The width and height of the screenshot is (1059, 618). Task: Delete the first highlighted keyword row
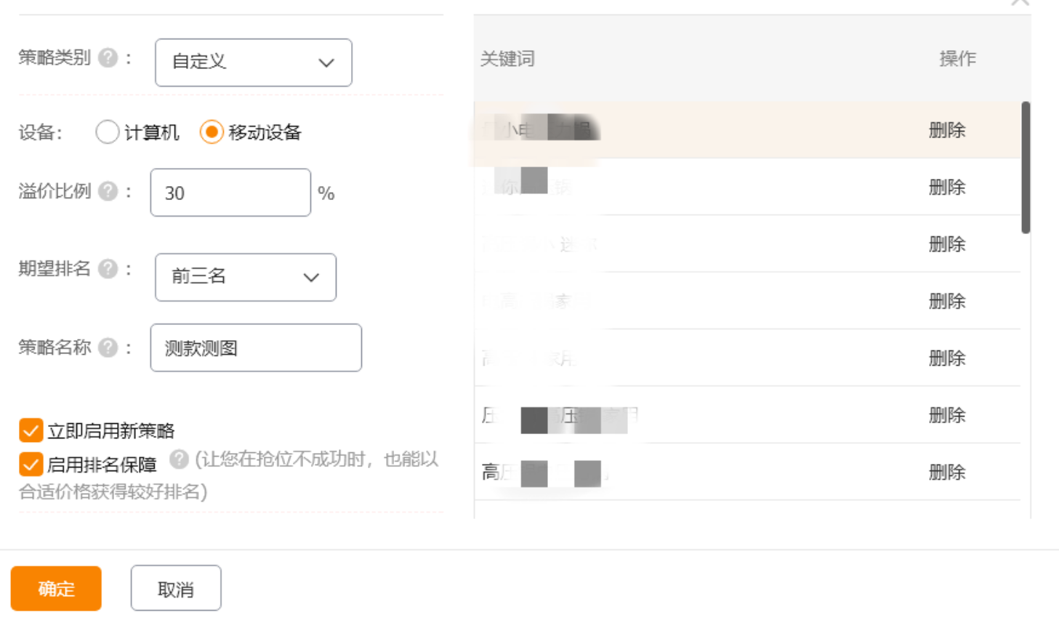(946, 131)
